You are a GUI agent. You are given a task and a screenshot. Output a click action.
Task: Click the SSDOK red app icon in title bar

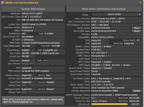pos(3,3)
